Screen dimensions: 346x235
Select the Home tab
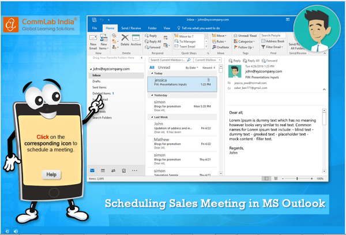click(x=110, y=28)
